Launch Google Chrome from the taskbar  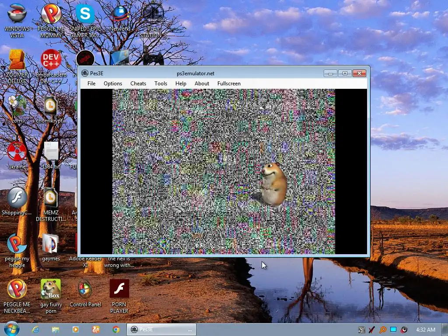115,329
